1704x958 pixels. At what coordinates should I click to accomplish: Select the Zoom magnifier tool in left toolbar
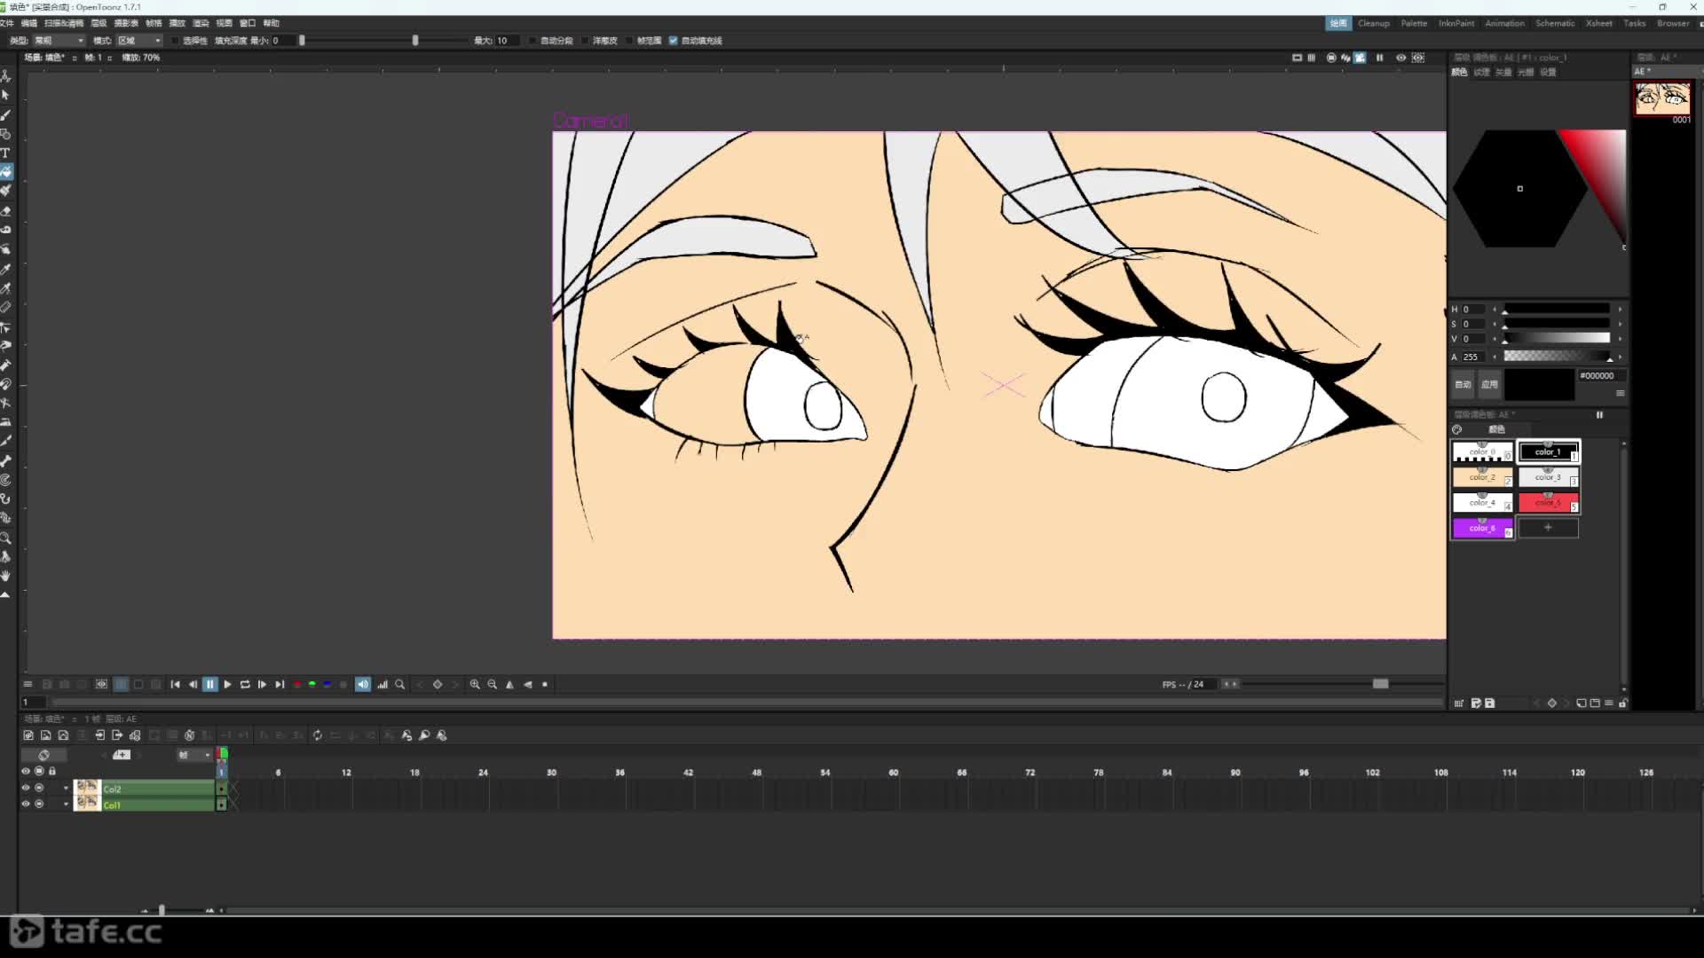point(5,538)
